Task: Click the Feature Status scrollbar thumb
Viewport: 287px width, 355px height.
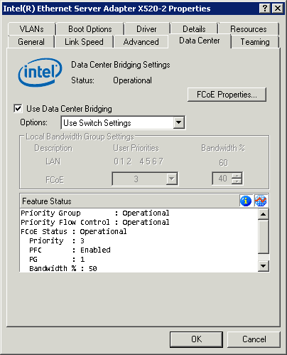Action: point(264,237)
